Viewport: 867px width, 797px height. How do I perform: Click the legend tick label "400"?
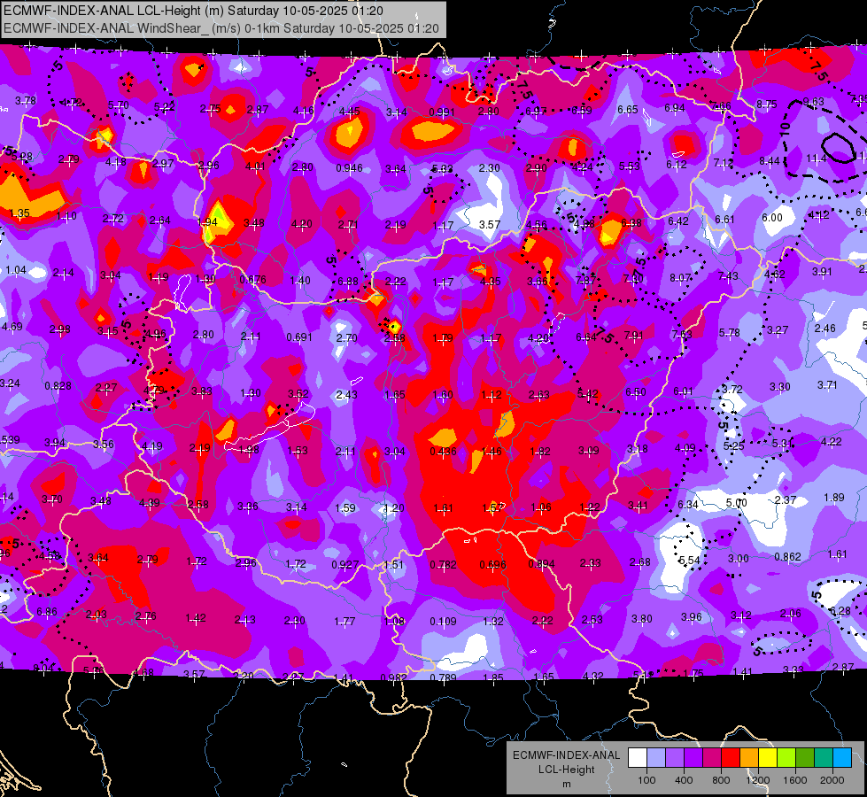pos(684,780)
